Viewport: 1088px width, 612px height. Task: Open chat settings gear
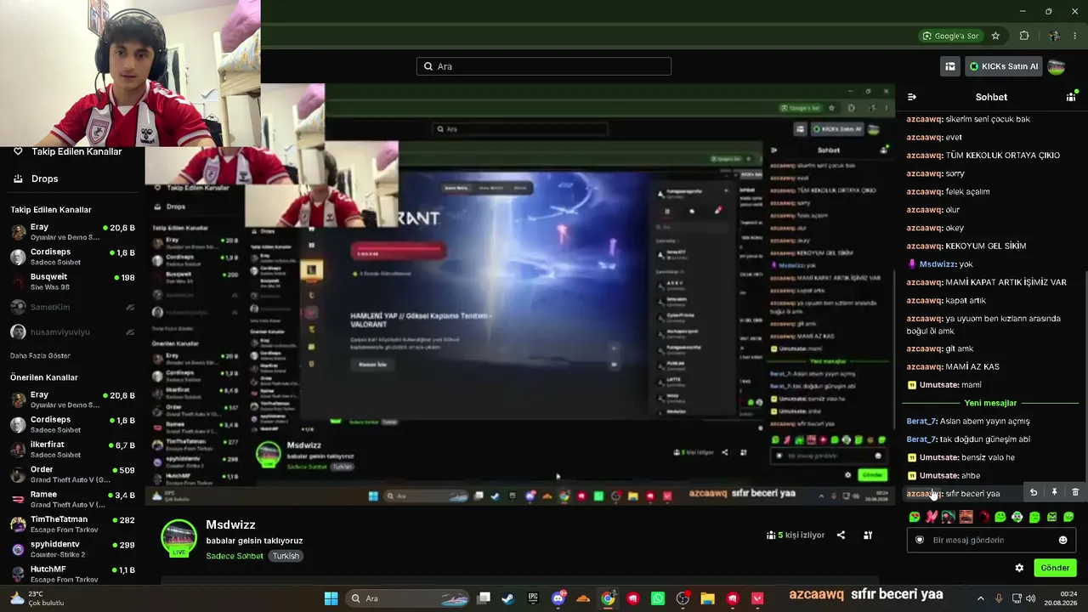point(1019,568)
